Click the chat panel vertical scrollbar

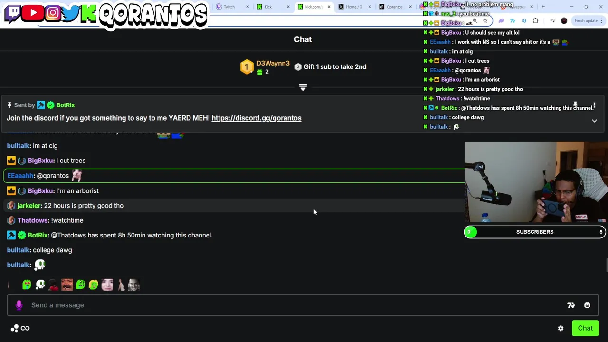(x=606, y=266)
